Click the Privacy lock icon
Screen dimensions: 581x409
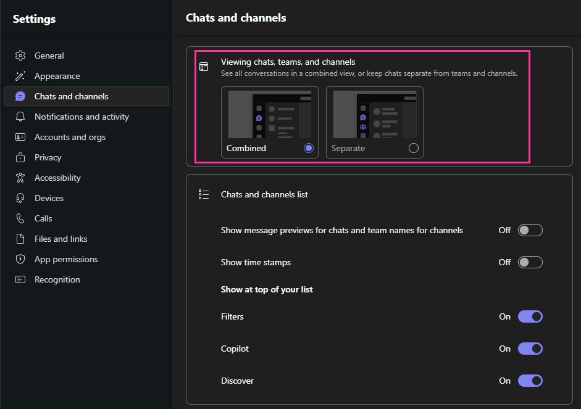pyautogui.click(x=20, y=157)
